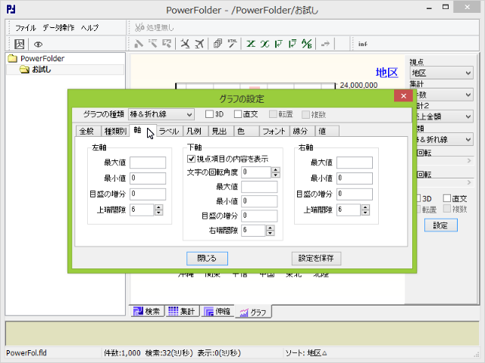
Task: Switch to the 凡例 tab
Action: [196, 131]
